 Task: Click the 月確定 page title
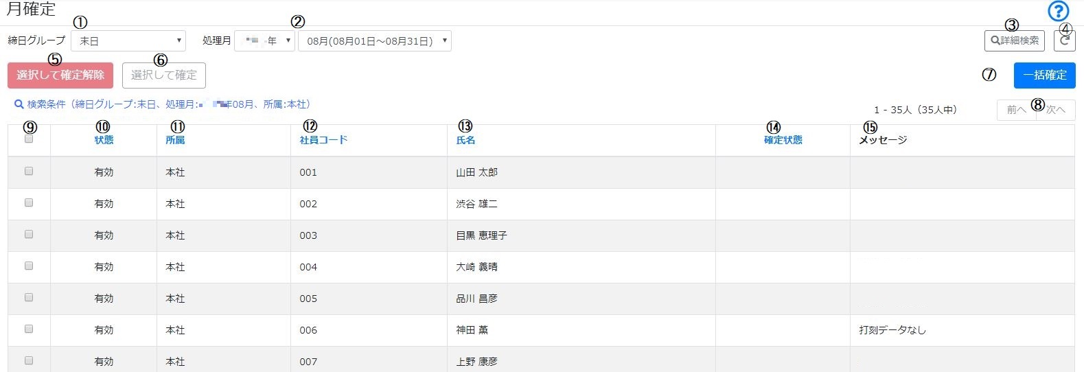click(x=31, y=9)
